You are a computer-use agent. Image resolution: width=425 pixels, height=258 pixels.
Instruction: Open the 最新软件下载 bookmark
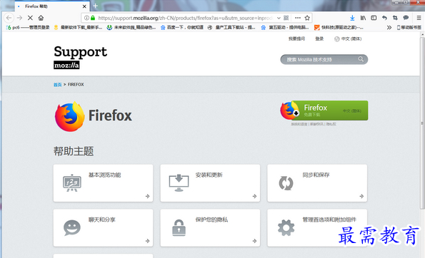point(78,27)
